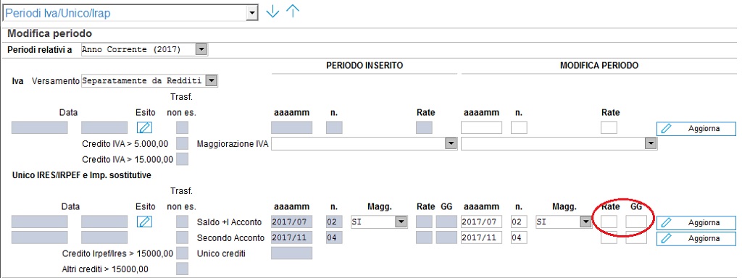Toggle Credito Irpef/Ires > 15000,00 checkbox
Screen dimensions: 742x278
(182, 253)
